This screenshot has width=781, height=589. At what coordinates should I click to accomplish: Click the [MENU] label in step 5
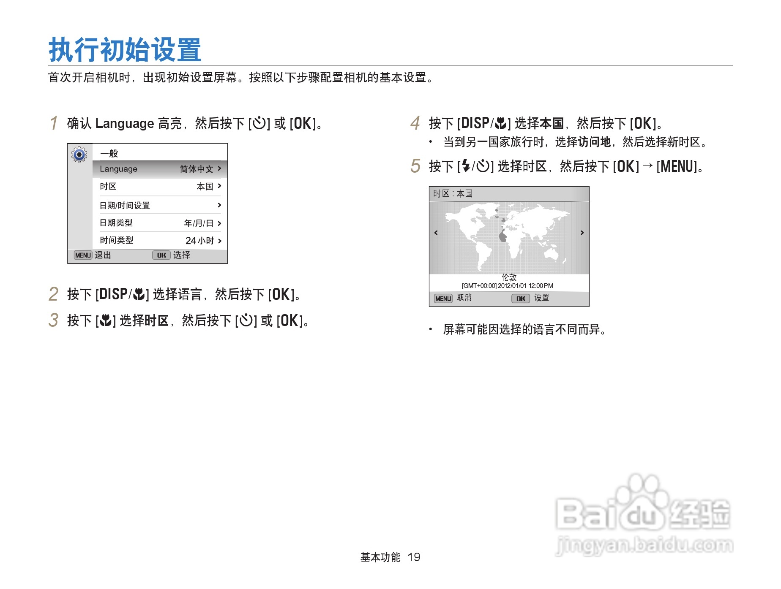677,166
